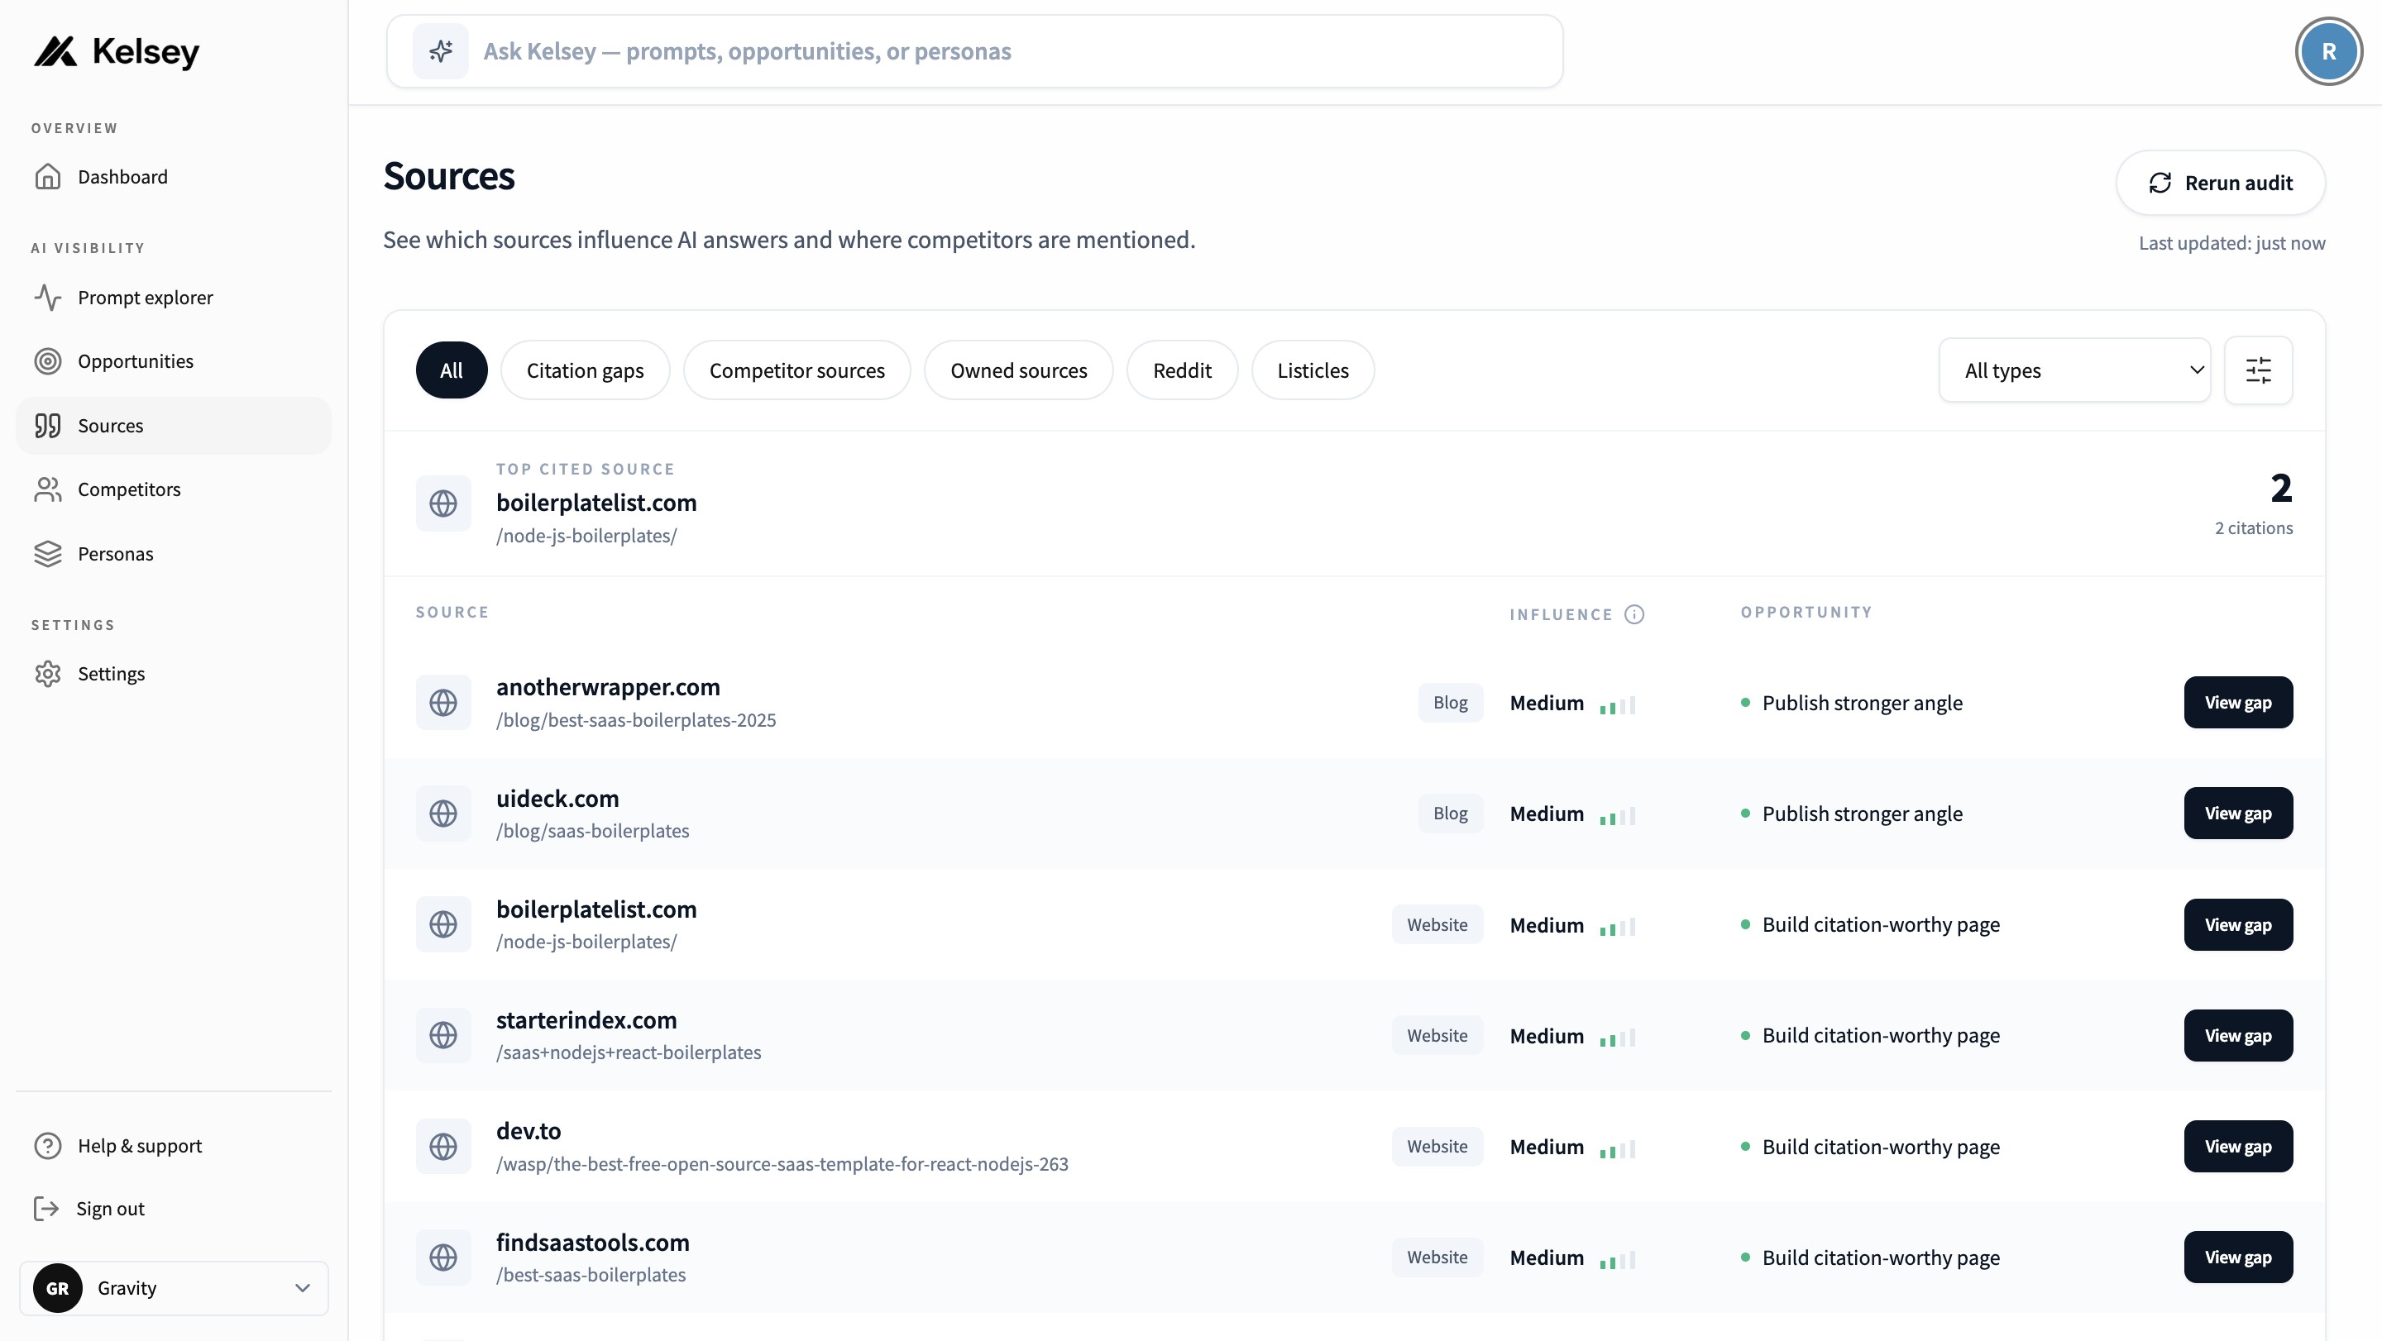Select the Reddit filter
The height and width of the screenshot is (1341, 2382).
pyautogui.click(x=1182, y=370)
